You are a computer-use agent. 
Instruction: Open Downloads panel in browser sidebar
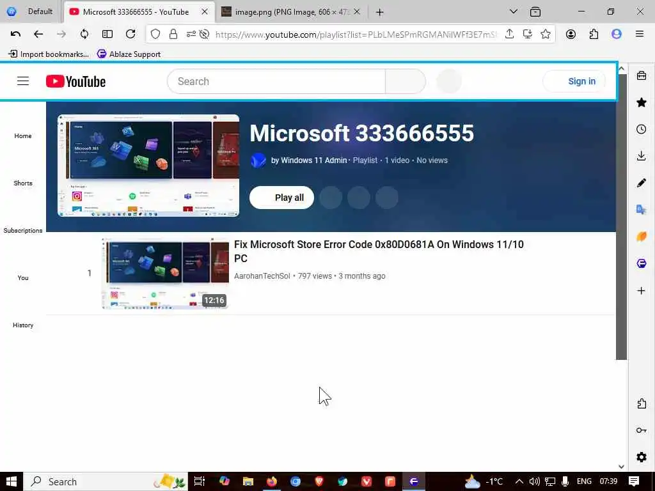[641, 156]
